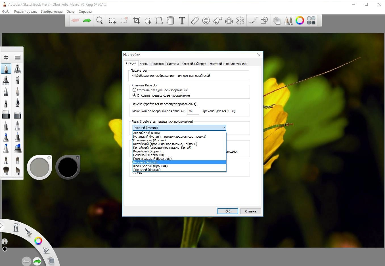Choose 'Итальянский (Италия)' language option
Viewport: 385px width, 266px height.
(x=179, y=140)
